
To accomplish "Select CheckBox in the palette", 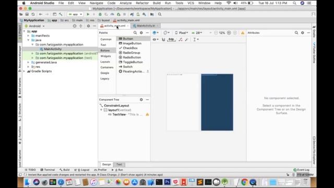I will click(130, 48).
